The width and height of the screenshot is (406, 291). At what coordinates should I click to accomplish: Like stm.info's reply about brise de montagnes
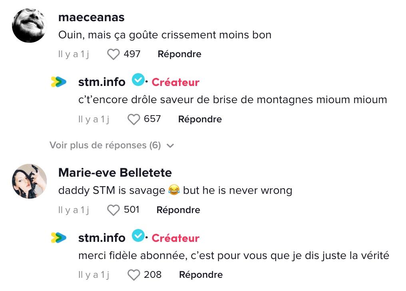click(x=133, y=120)
